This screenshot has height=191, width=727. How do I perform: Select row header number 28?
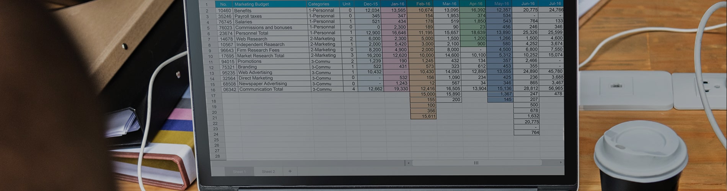click(217, 156)
